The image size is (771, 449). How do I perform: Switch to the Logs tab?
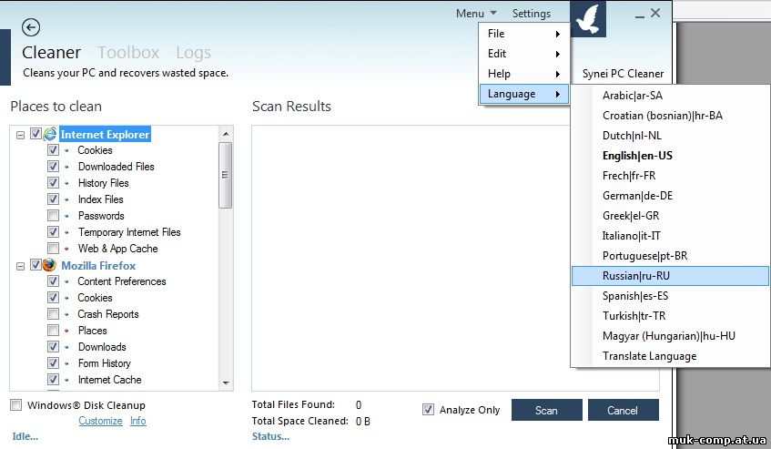(193, 53)
